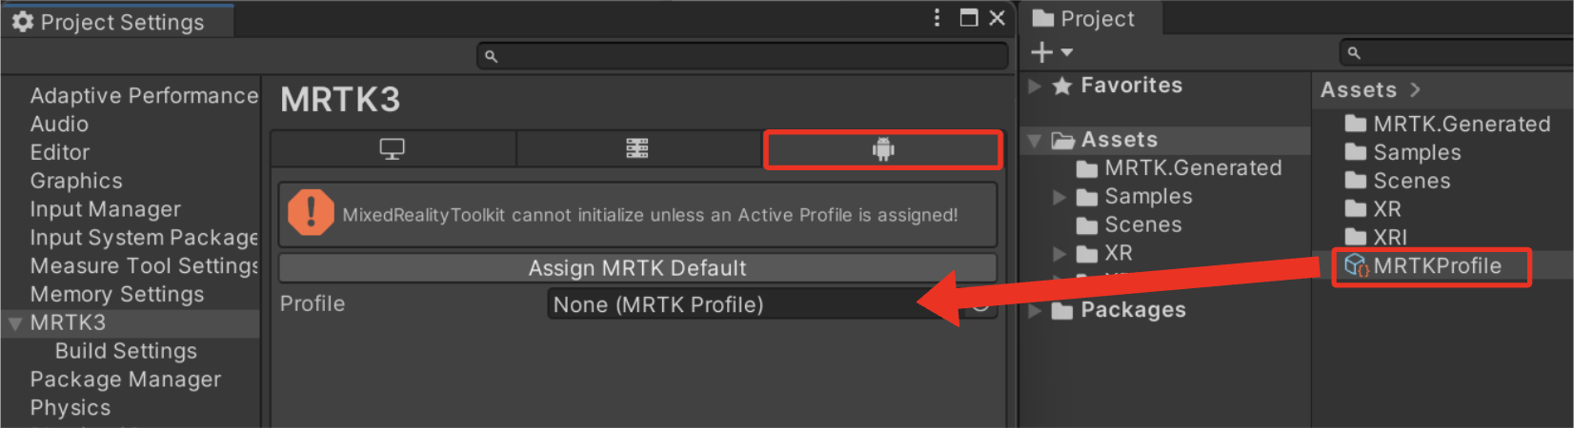Select the Assets root folder in tree
Image resolution: width=1574 pixels, height=428 pixels.
click(x=1120, y=140)
